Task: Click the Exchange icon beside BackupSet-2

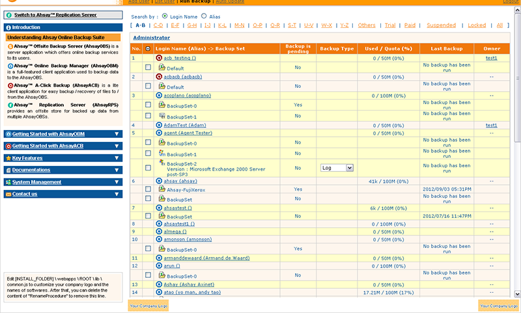Action: (x=162, y=162)
